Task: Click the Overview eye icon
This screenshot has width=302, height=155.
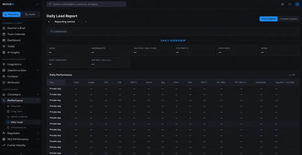Action: pos(8,106)
